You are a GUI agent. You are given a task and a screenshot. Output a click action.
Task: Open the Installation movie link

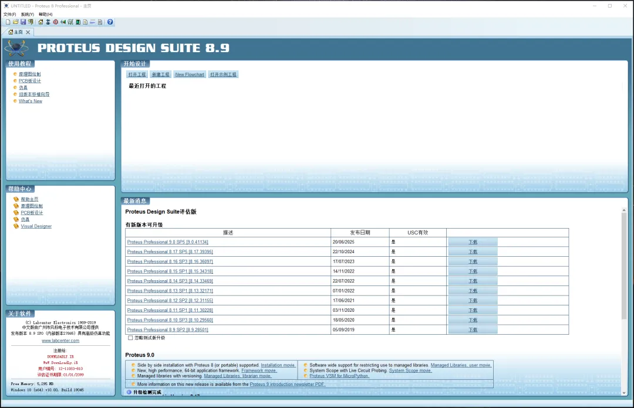(x=278, y=365)
